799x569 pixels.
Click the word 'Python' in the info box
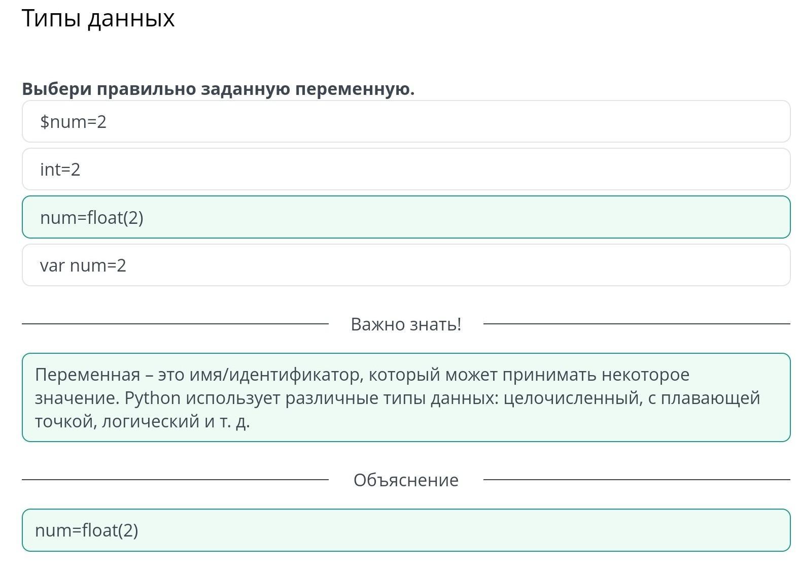point(153,398)
